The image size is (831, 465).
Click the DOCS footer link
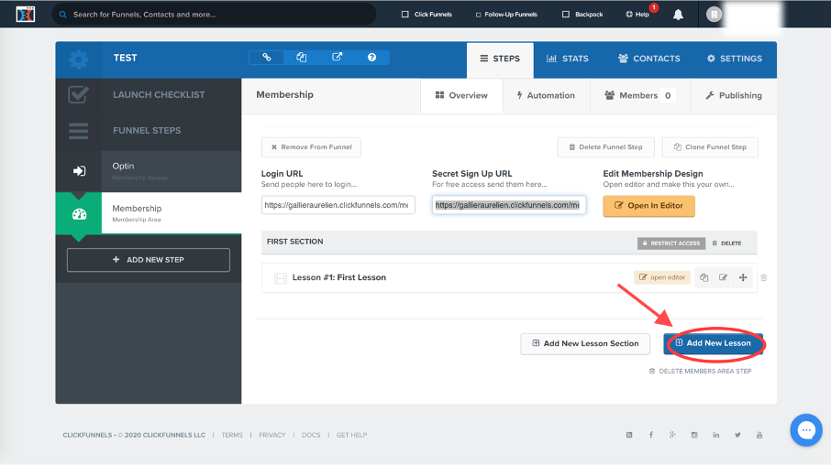311,436
